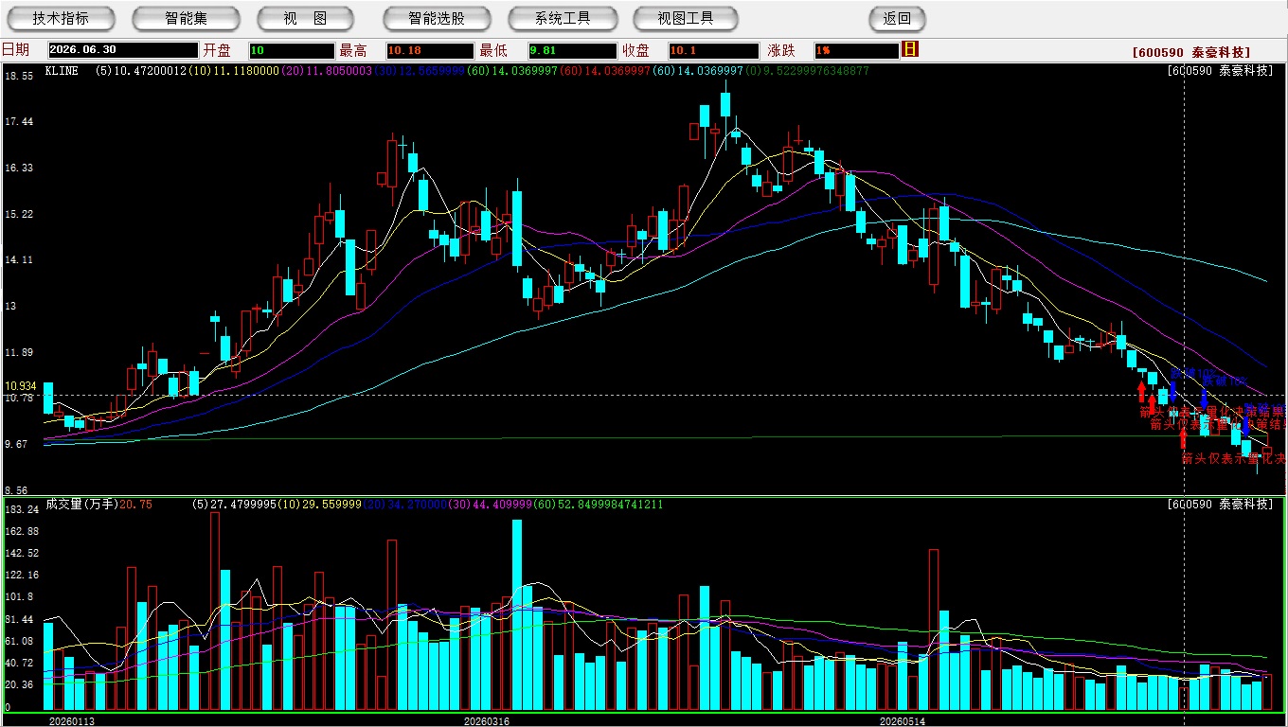Click the tallest cyan volume bar
This screenshot has width=1288, height=727.
pos(517,614)
